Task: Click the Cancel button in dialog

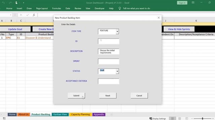Action: click(x=139, y=96)
